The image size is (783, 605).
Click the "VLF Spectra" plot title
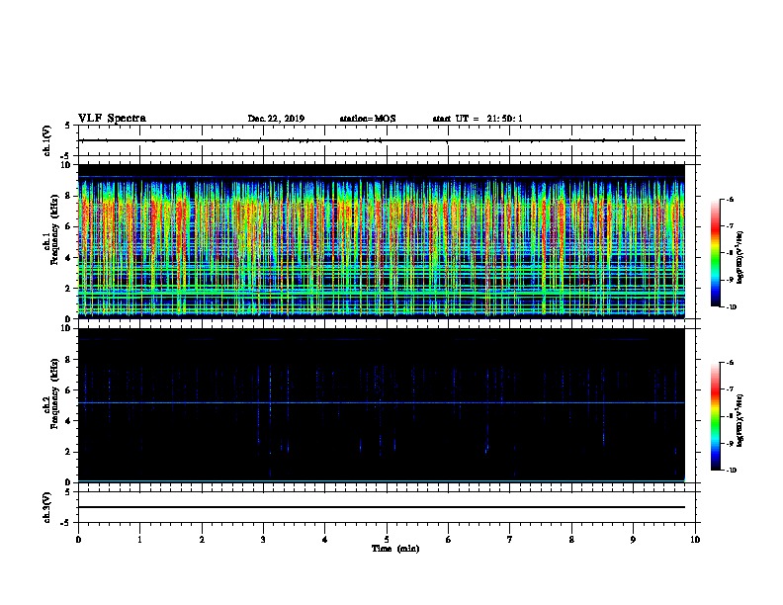[112, 119]
